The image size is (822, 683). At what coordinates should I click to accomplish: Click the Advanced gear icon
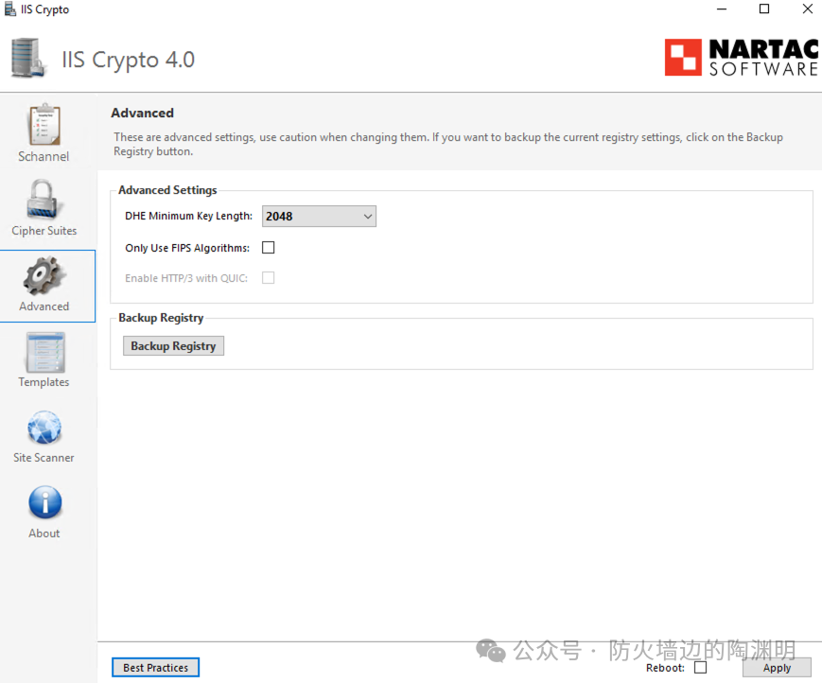pos(44,276)
